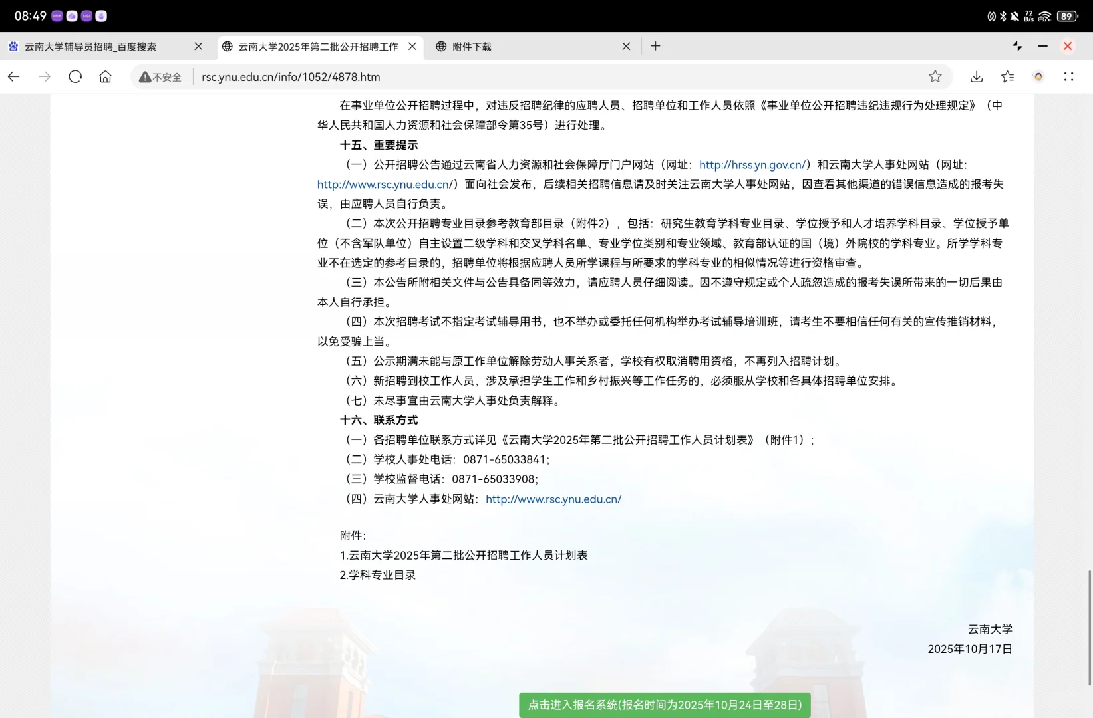The height and width of the screenshot is (718, 1093).
Task: Click the user profile avatar icon
Action: (x=1038, y=77)
